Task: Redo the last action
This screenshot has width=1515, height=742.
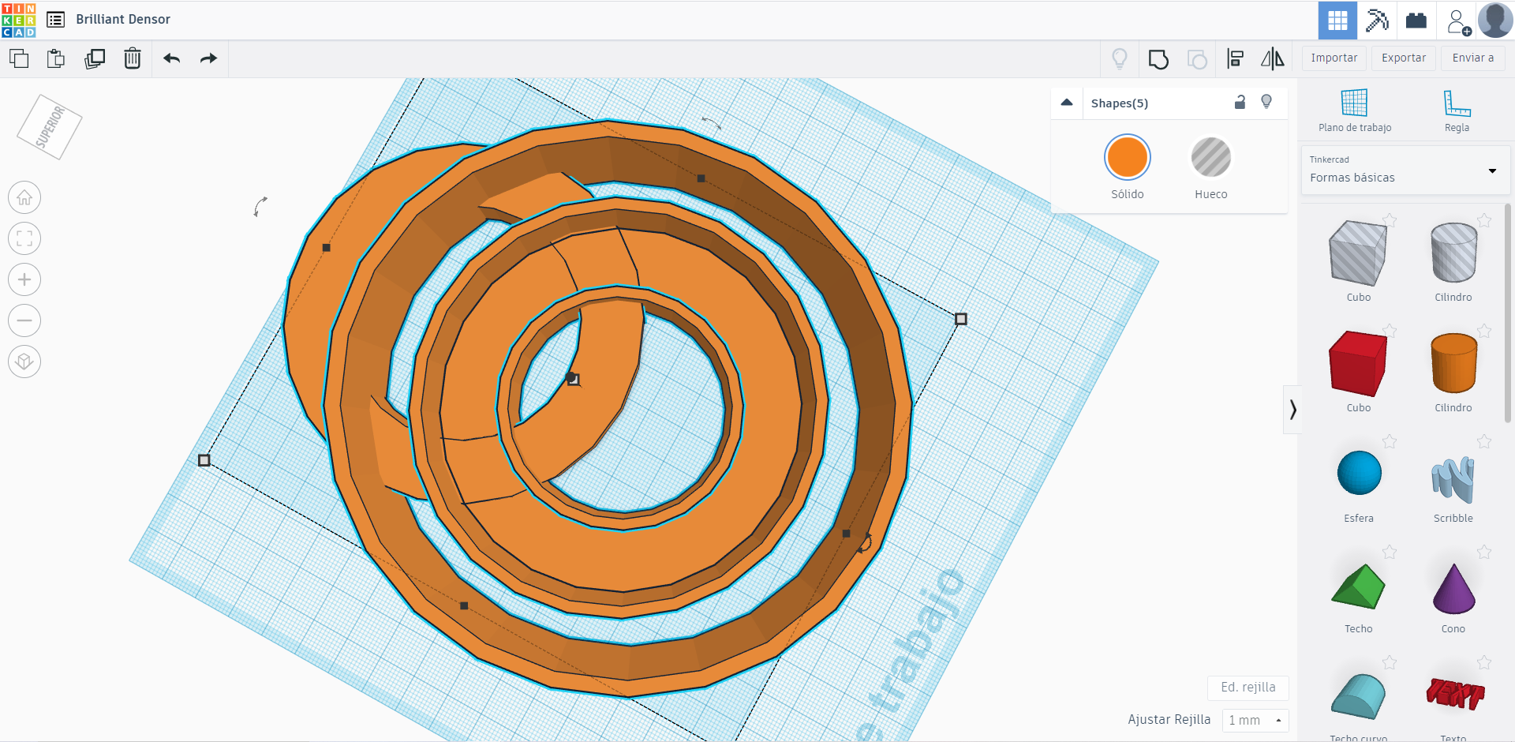Action: (208, 58)
